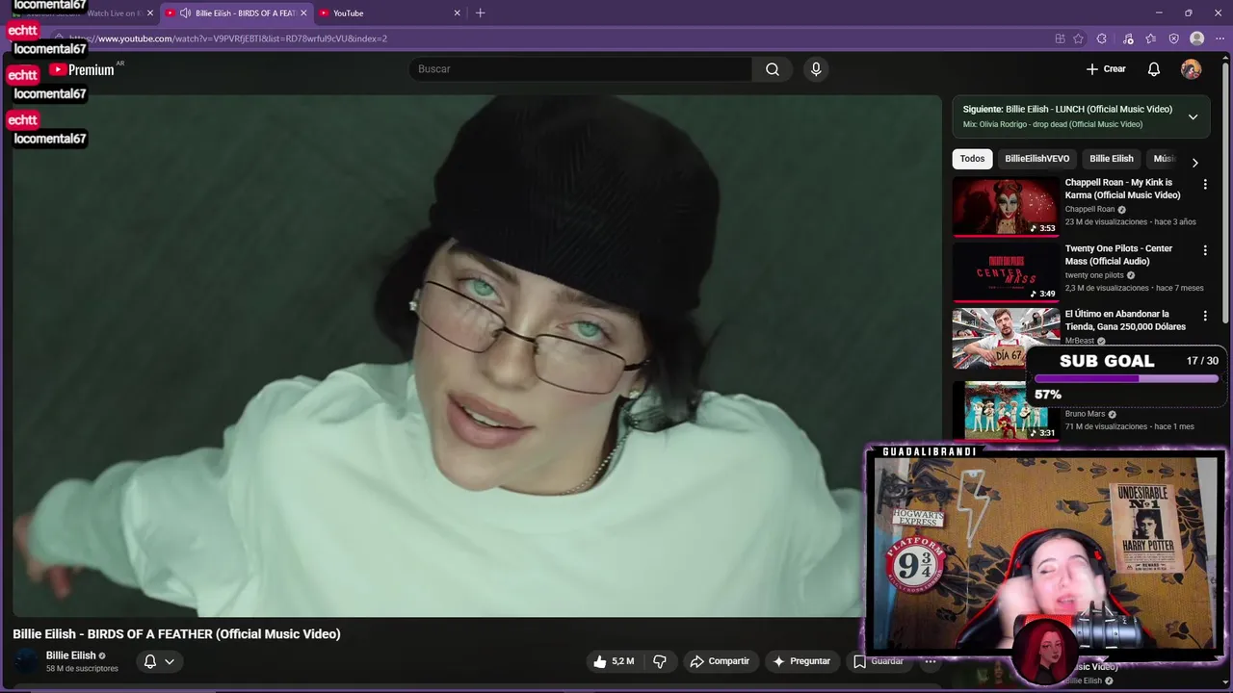Select the Billie Eilish filter chip
Screen dimensions: 1233x693
pyautogui.click(x=1111, y=159)
